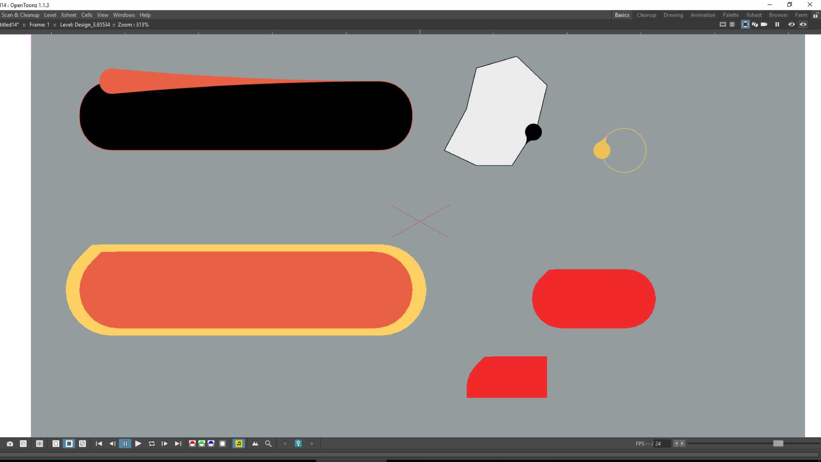Enable loop playback
821x462 pixels.
(x=151, y=444)
